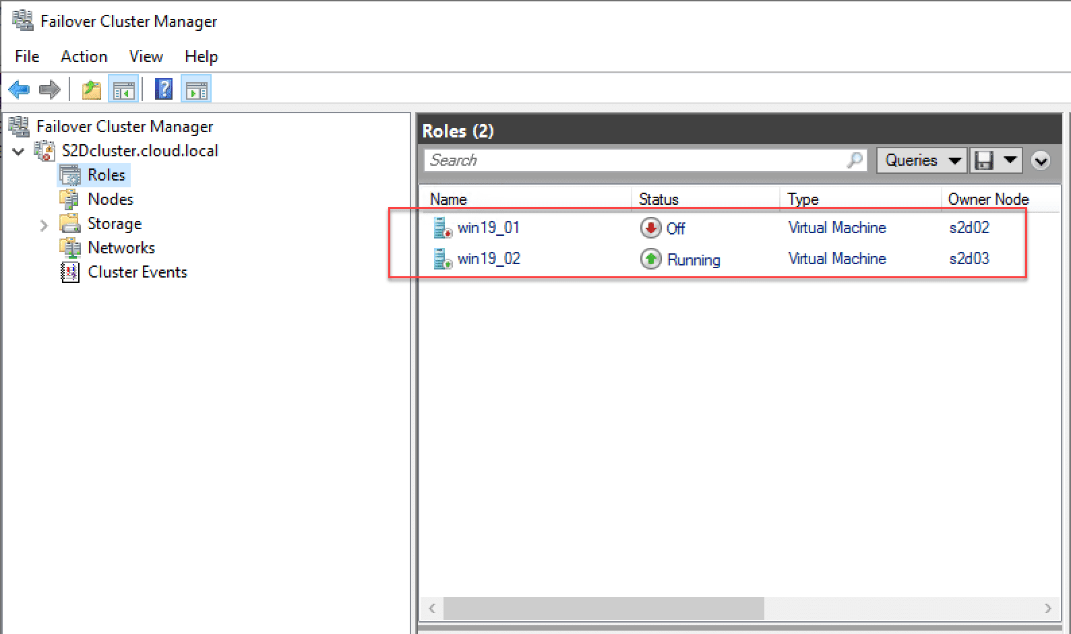Click the win19_02 virtual machine icon
The width and height of the screenshot is (1071, 634).
tap(443, 259)
